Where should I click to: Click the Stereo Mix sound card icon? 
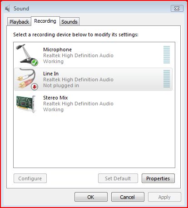(x=26, y=104)
